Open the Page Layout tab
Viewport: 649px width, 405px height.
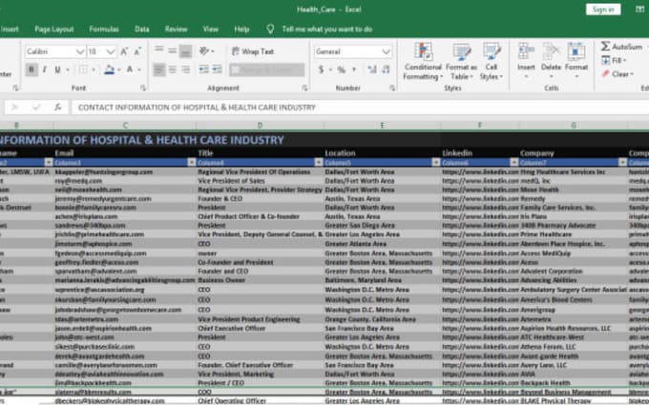click(x=53, y=30)
